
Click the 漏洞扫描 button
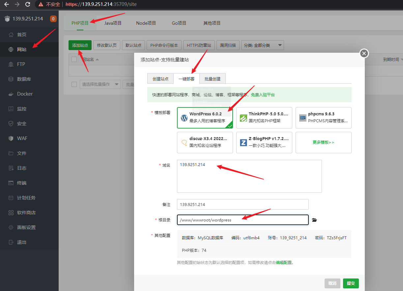pos(228,45)
